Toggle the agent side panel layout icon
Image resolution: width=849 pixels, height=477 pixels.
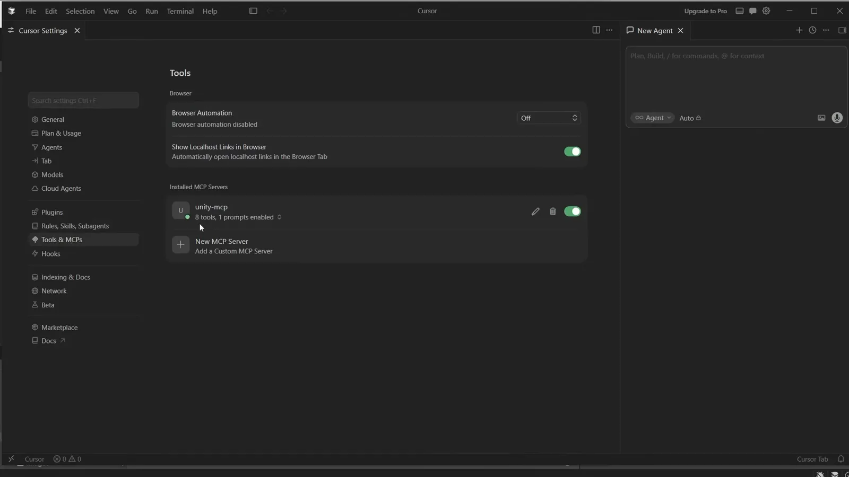842,30
